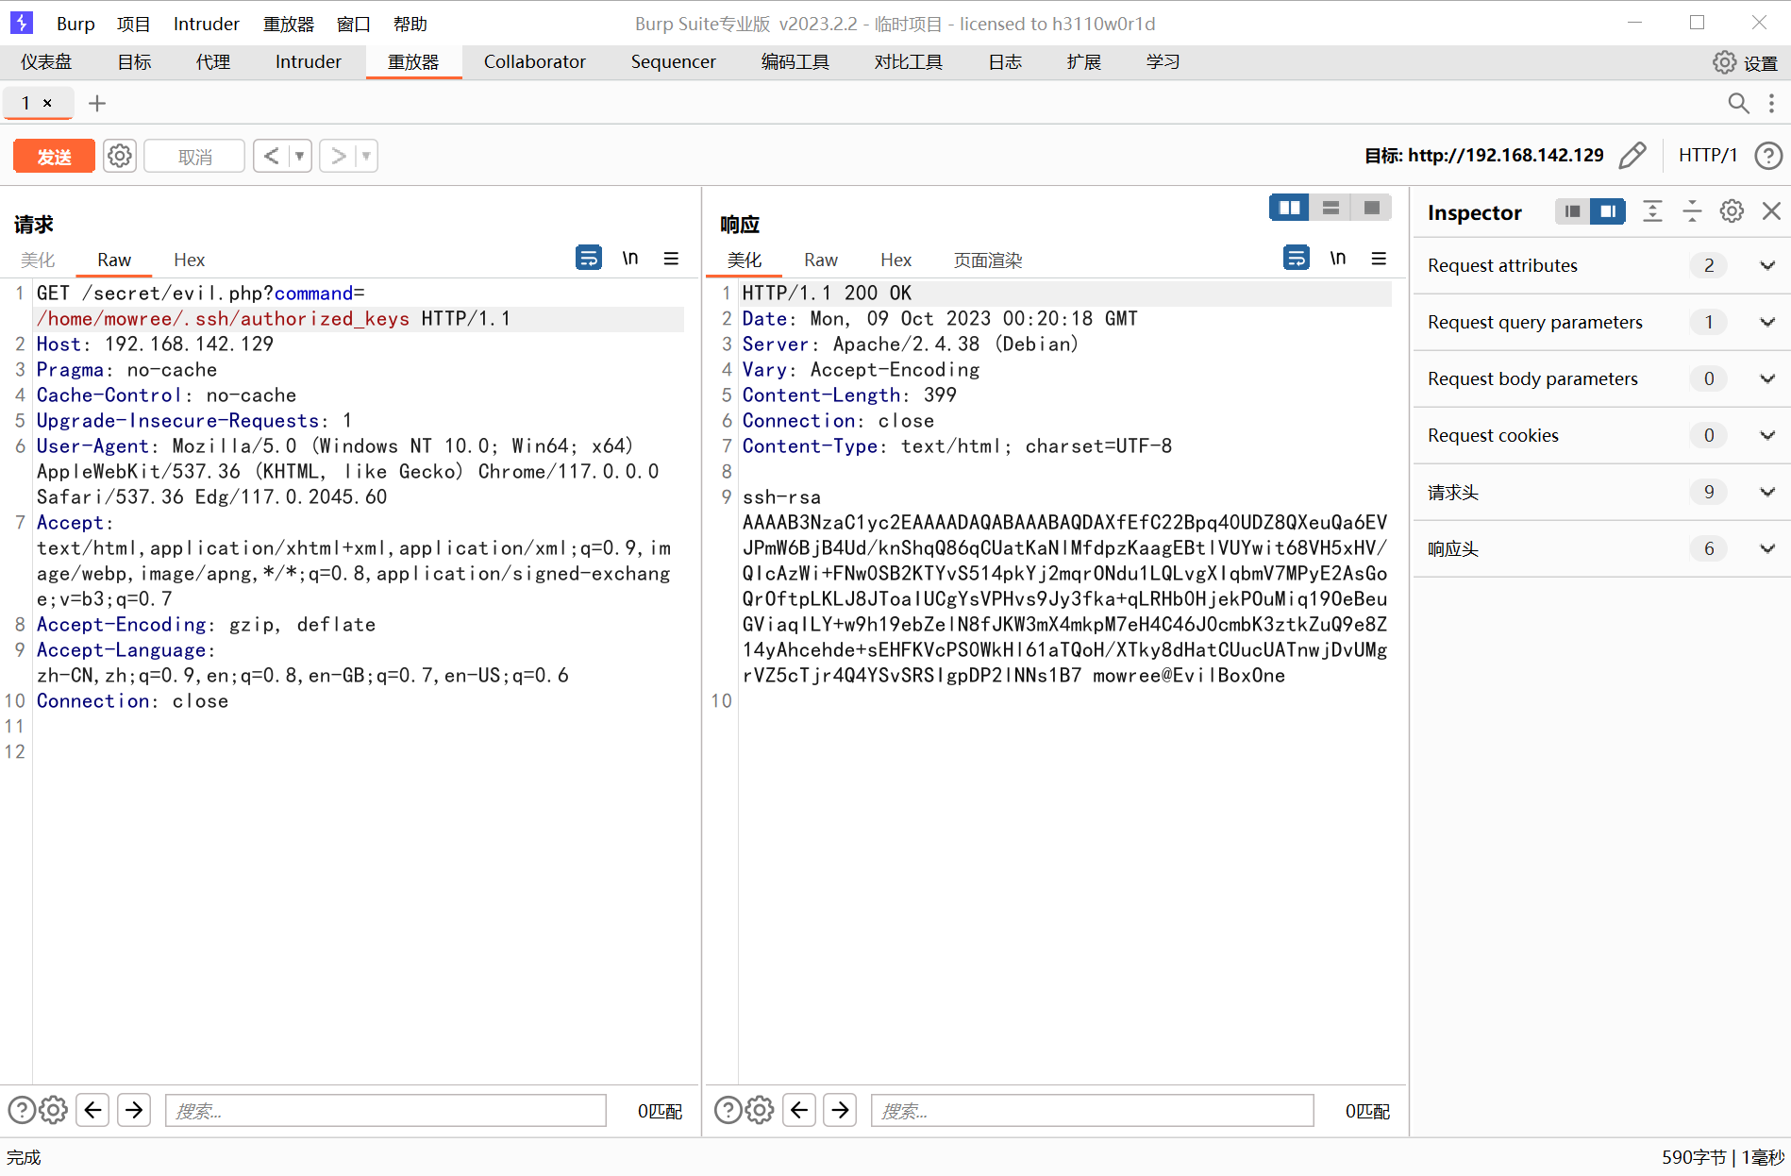Focus the request search field
The width and height of the screenshot is (1791, 1176).
386,1111
